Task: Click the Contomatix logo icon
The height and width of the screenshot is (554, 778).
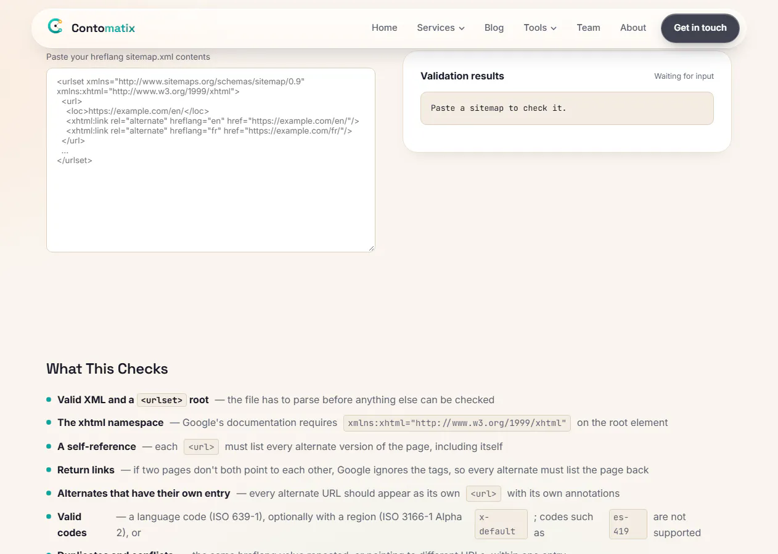Action: point(55,26)
